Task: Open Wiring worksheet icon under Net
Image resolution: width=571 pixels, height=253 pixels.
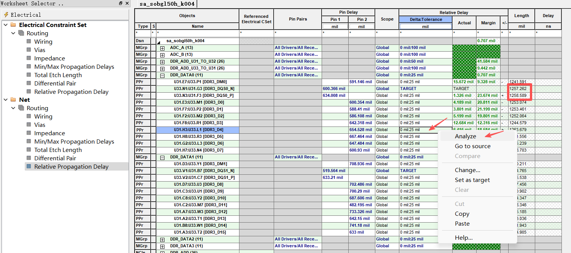Action: 29,117
